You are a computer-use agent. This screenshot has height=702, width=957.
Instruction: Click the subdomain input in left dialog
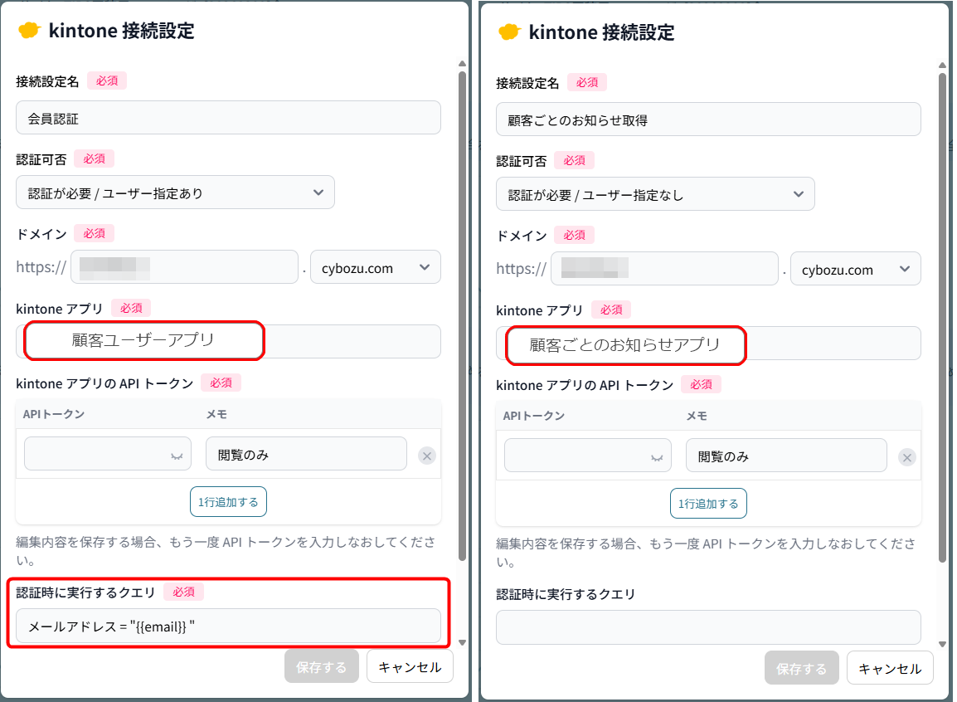point(184,267)
